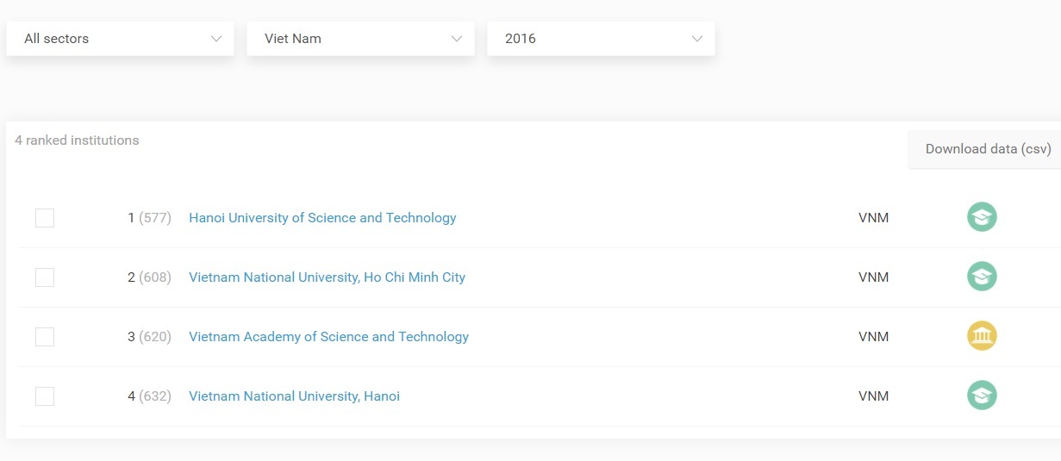
Task: Click the rank number 1 (577)
Action: pyautogui.click(x=149, y=218)
